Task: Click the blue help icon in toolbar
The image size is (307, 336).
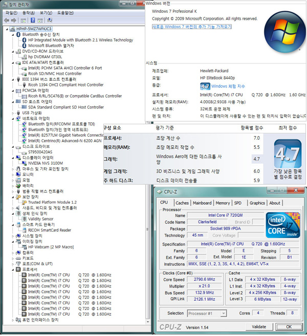Action: (x=33, y=20)
